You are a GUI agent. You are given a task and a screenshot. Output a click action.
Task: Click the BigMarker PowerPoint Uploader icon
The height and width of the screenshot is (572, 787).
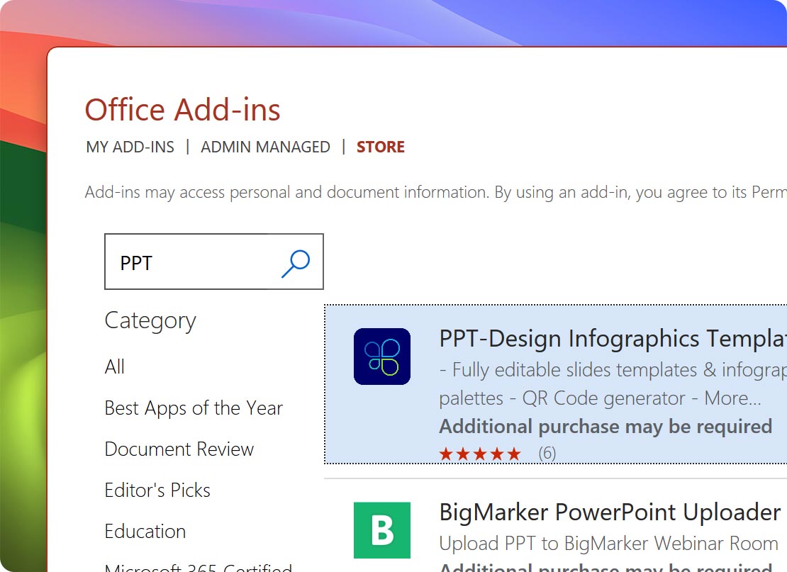coord(382,530)
